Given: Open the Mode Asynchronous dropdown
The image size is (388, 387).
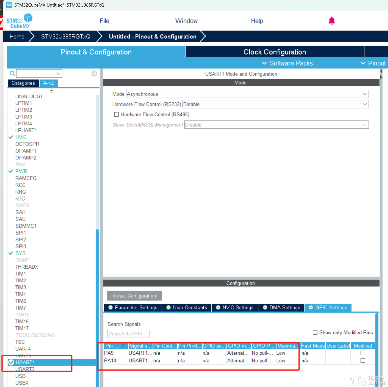Looking at the screenshot, I should (247, 94).
